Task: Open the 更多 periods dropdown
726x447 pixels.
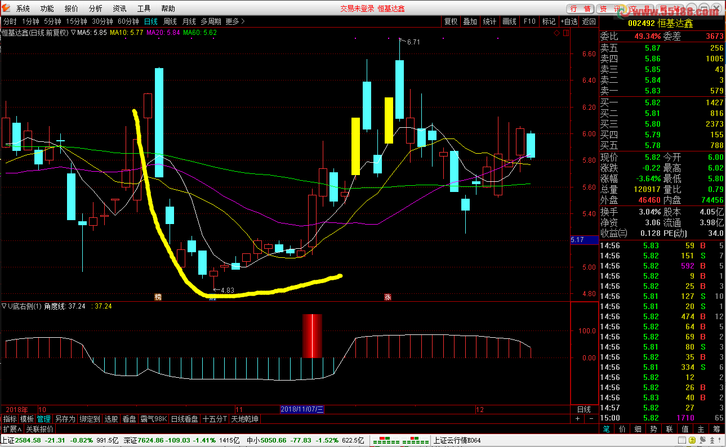Action: [235, 21]
